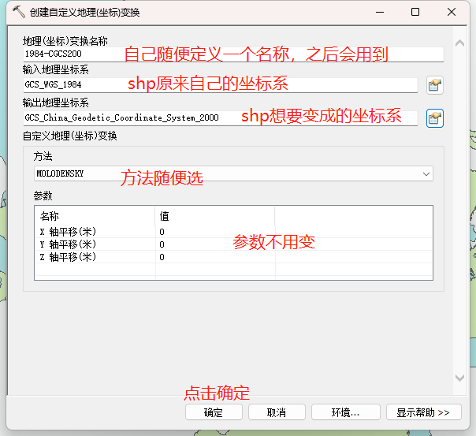Image resolution: width=476 pixels, height=436 pixels.
Task: Click the scrollbar down arrow
Action: point(459,378)
